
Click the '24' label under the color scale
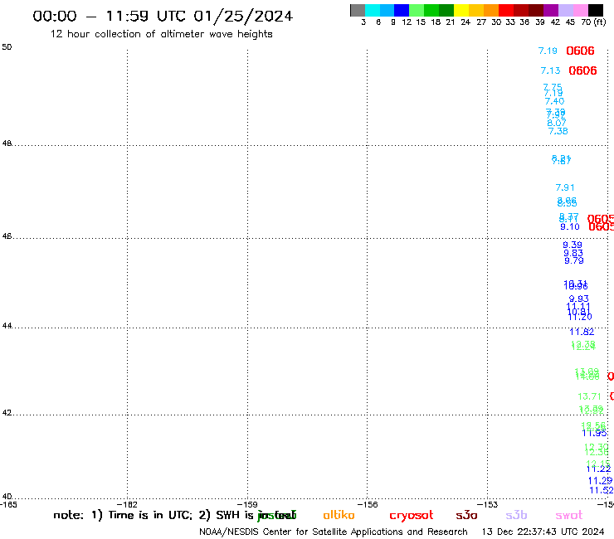pyautogui.click(x=465, y=22)
